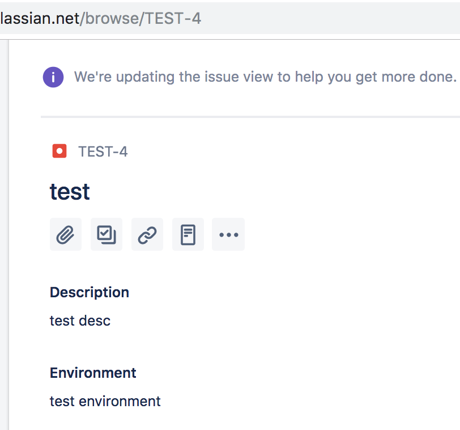
Task: Select the issue title labeled test
Action: (x=70, y=192)
